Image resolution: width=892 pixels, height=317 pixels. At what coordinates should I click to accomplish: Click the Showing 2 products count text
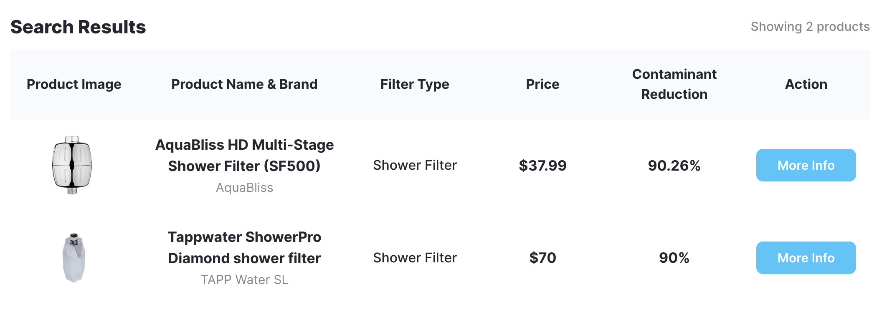tap(810, 27)
